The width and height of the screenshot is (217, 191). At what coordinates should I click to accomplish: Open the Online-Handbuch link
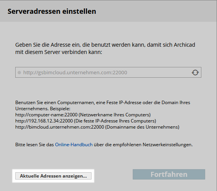click(x=74, y=145)
